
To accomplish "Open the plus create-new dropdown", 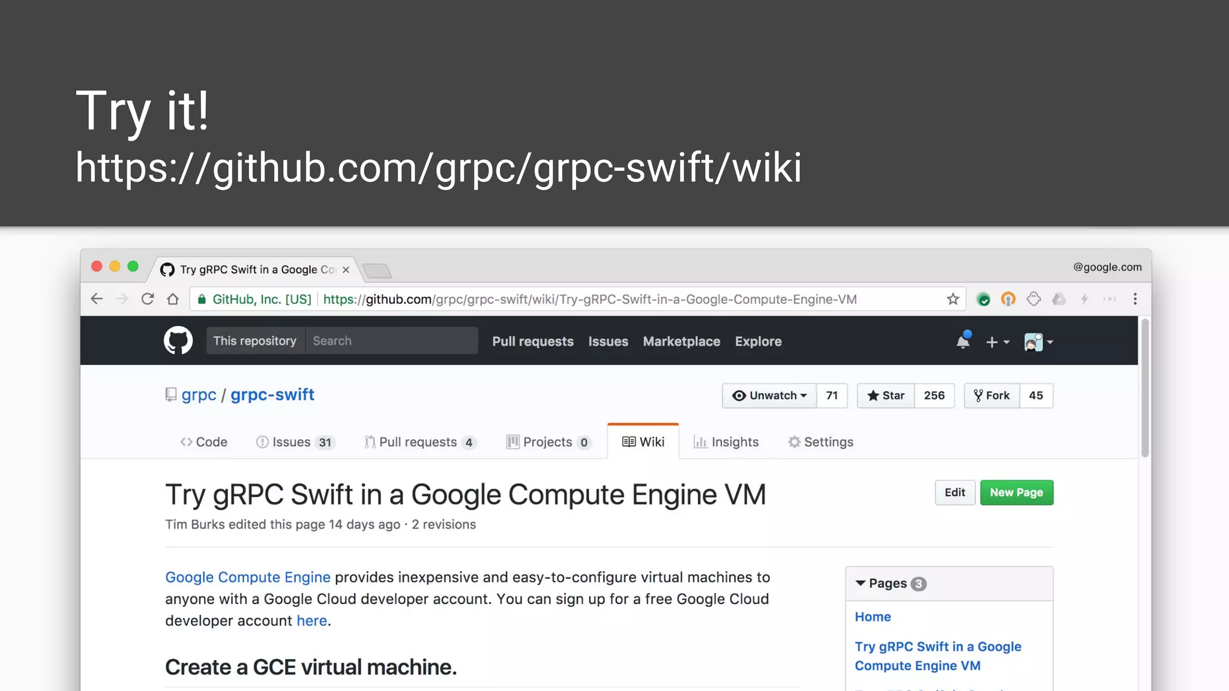I will tap(997, 342).
